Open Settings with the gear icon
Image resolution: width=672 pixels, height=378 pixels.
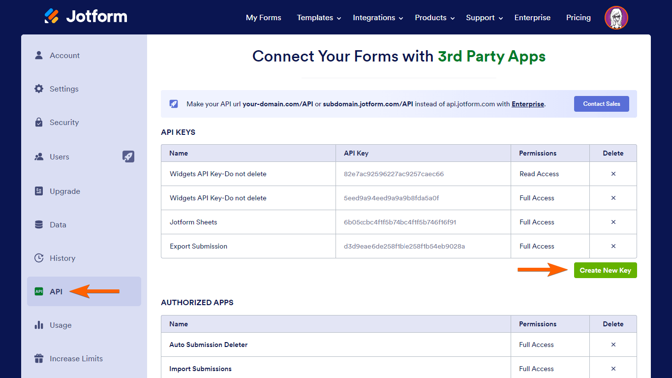(x=39, y=89)
